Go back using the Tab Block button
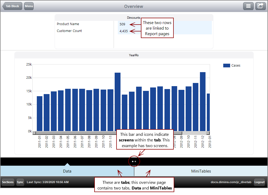Image resolution: width=268 pixels, height=195 pixels. [x=12, y=6]
